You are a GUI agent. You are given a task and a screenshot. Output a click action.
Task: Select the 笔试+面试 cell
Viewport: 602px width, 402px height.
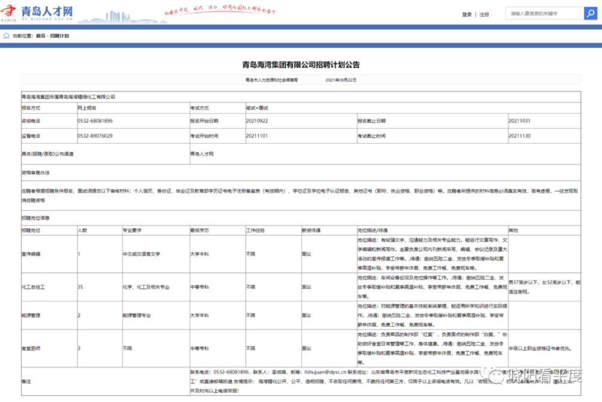[413, 108]
